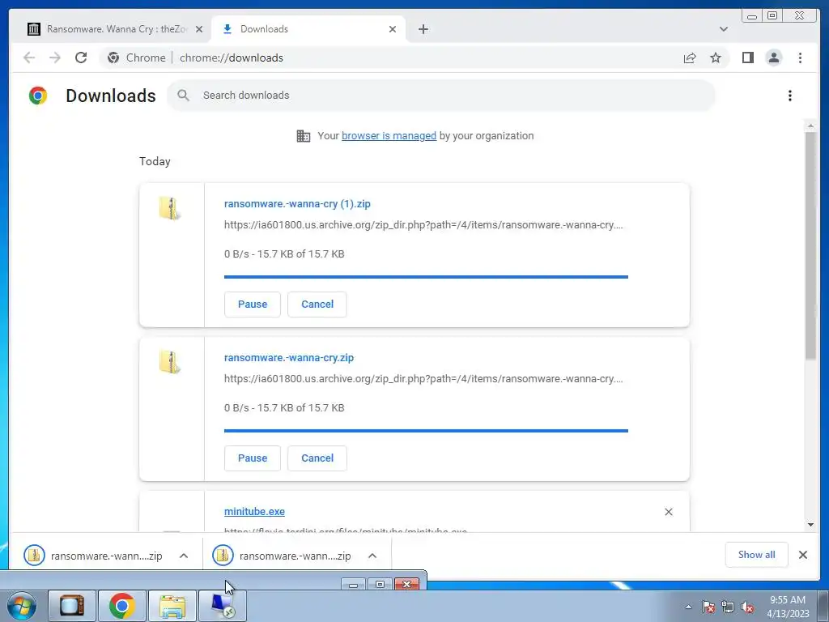Image resolution: width=829 pixels, height=622 pixels.
Task: Open ransomware.-wanna-cry.zip file link
Action: click(x=289, y=358)
